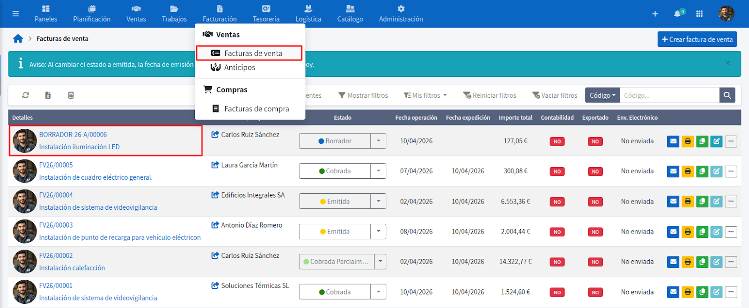This screenshot has height=308, width=749.
Task: Expand the Mis filtros dropdown
Action: click(426, 95)
